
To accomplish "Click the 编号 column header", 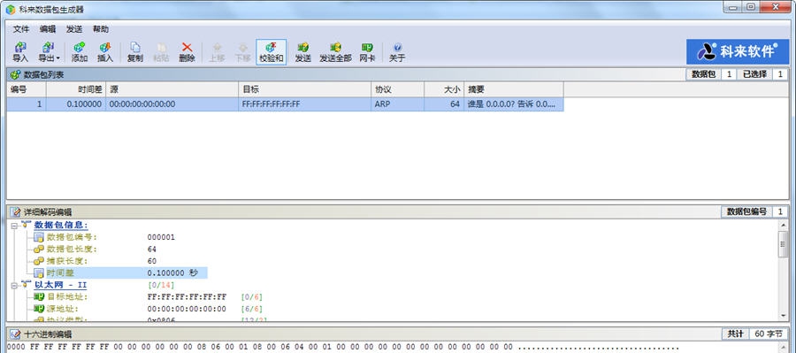I will 27,89.
